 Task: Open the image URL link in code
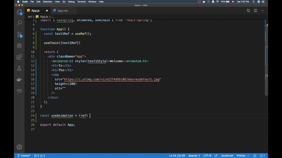pos(111,79)
